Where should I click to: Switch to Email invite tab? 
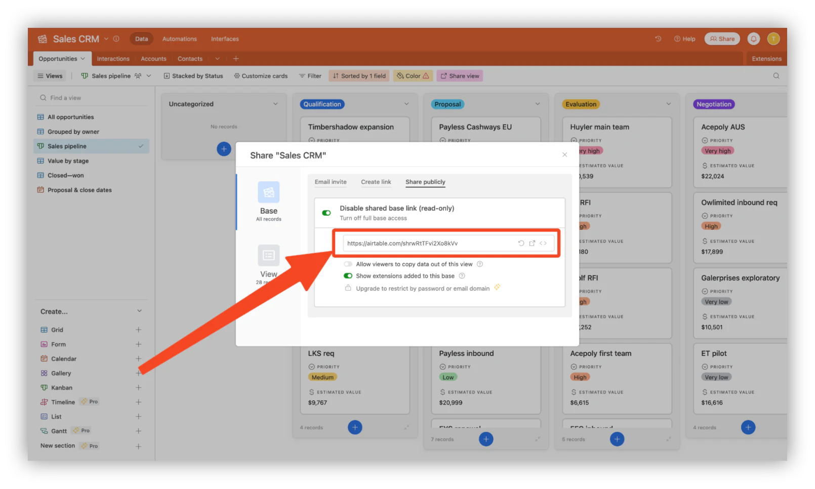(331, 182)
